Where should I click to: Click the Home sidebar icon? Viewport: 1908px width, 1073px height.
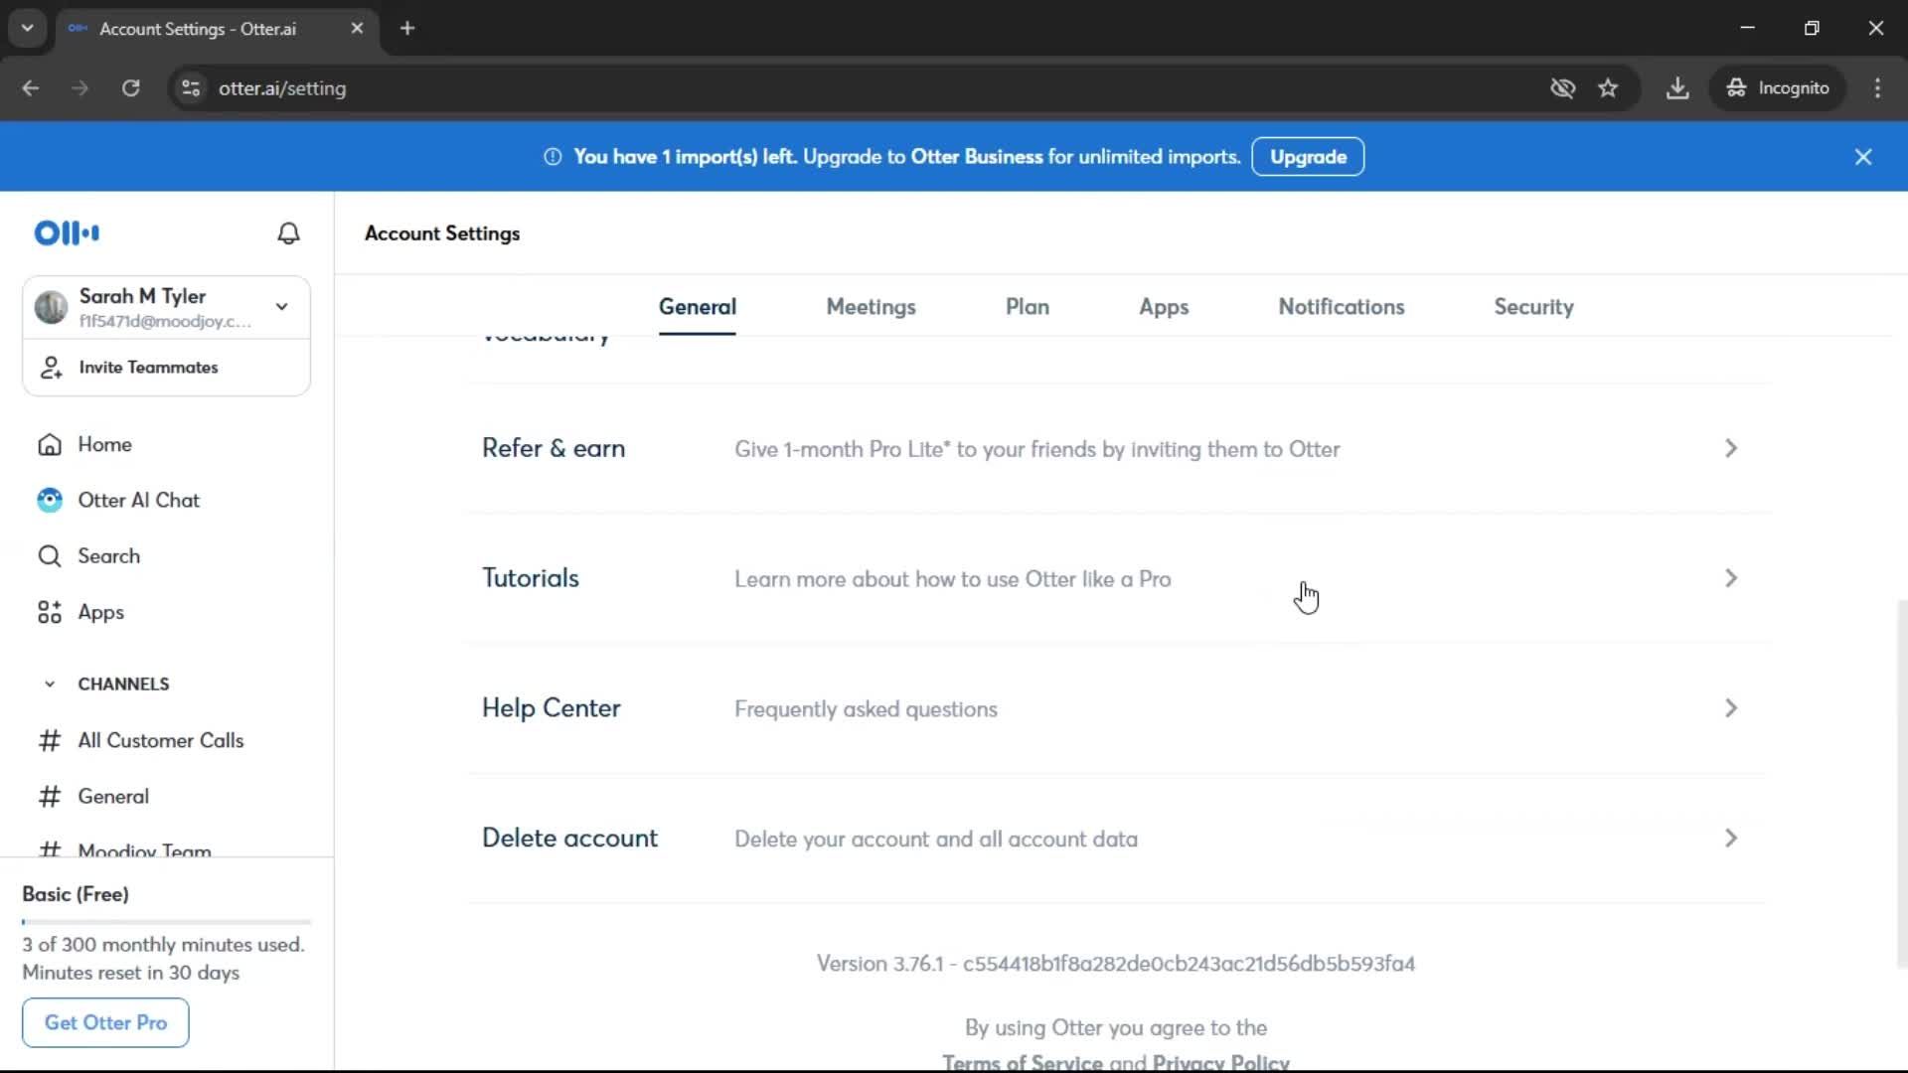point(50,444)
